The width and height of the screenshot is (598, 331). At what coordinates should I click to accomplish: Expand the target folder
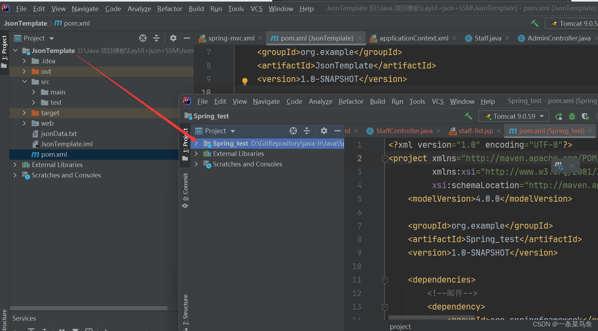tap(24, 113)
